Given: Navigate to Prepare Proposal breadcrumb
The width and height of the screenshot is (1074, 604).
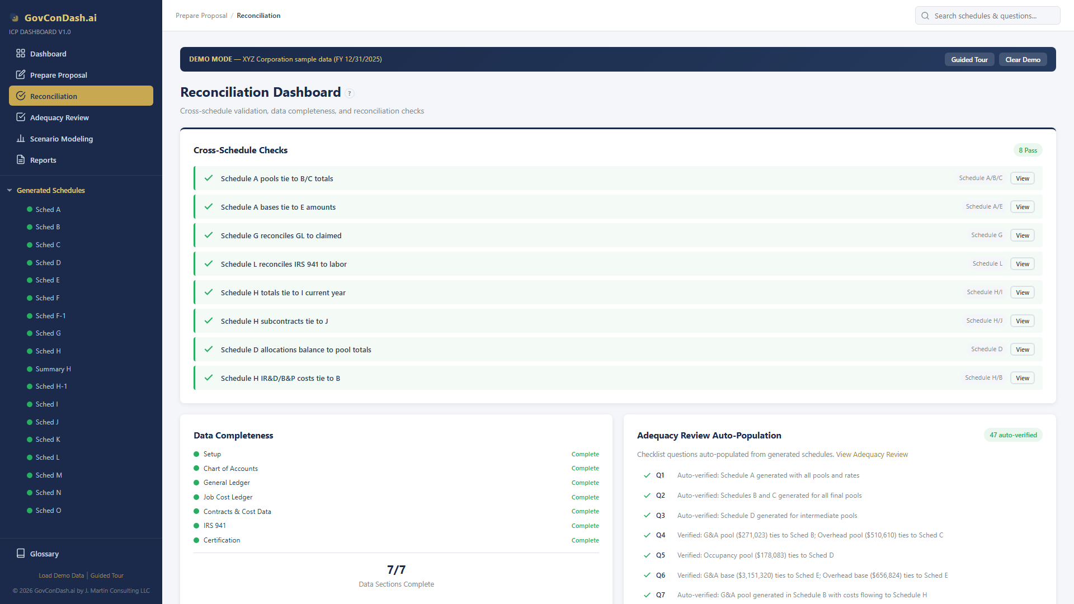Looking at the screenshot, I should click(201, 15).
